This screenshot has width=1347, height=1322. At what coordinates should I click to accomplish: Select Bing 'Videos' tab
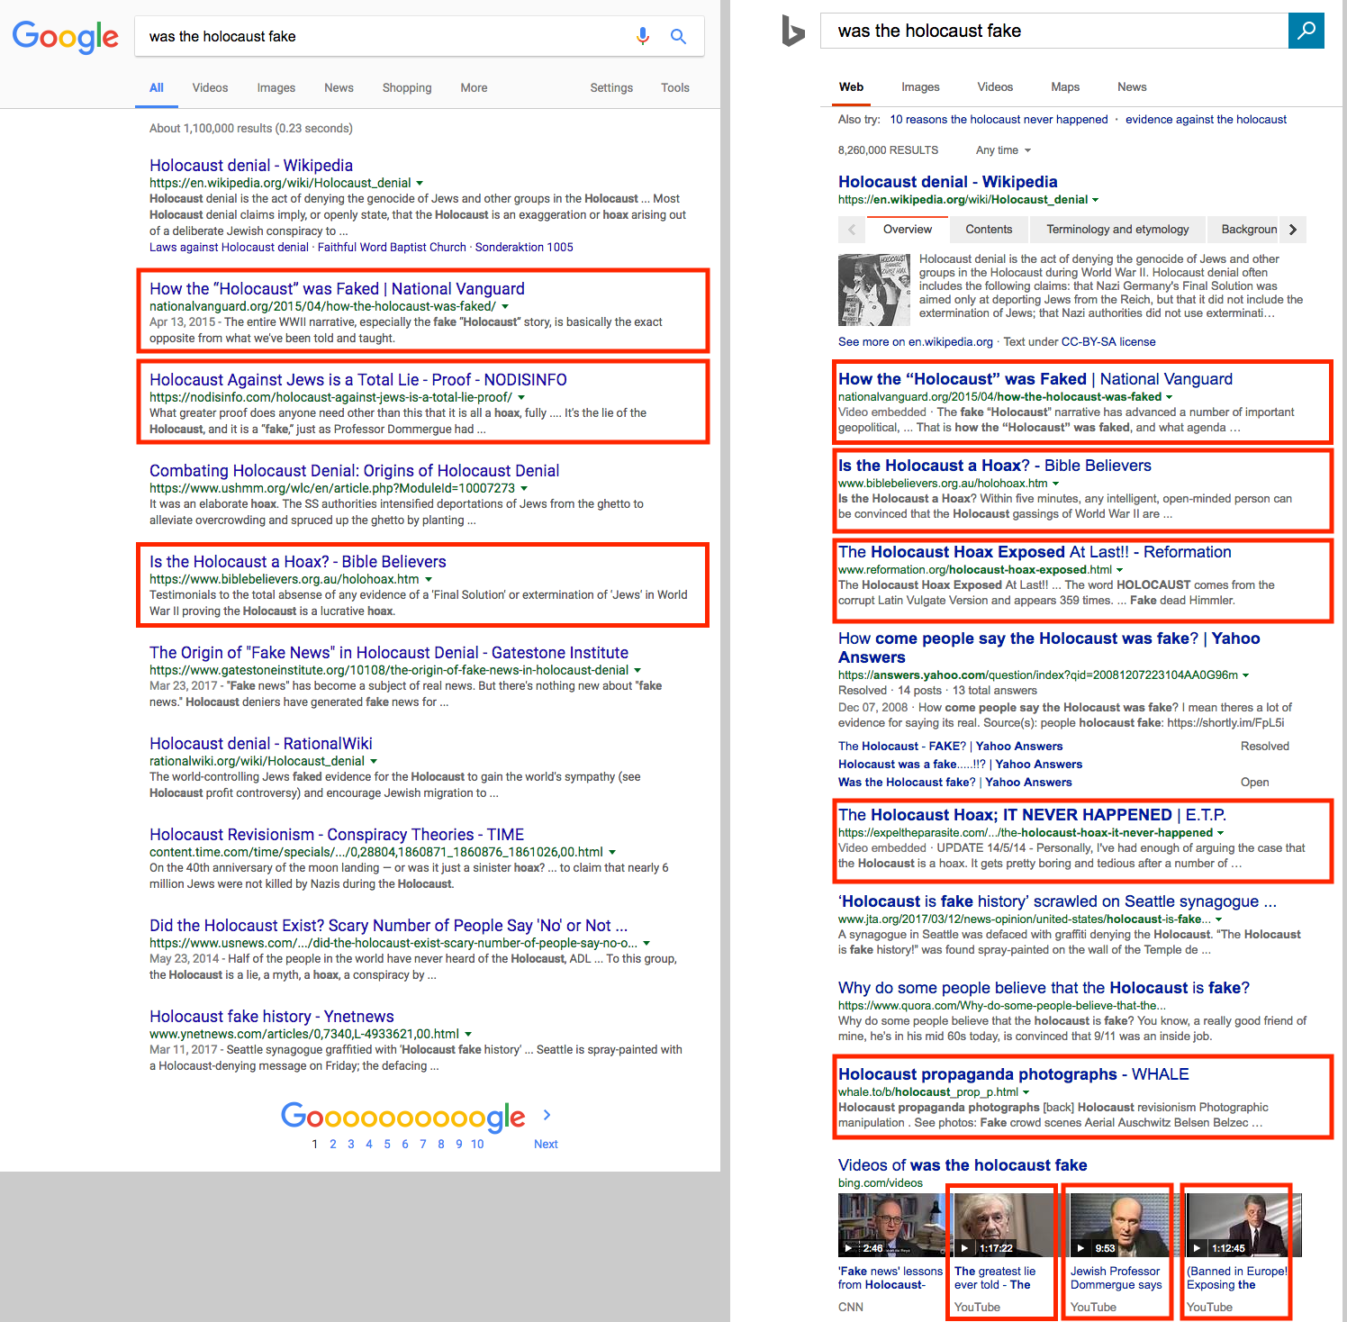tap(995, 86)
